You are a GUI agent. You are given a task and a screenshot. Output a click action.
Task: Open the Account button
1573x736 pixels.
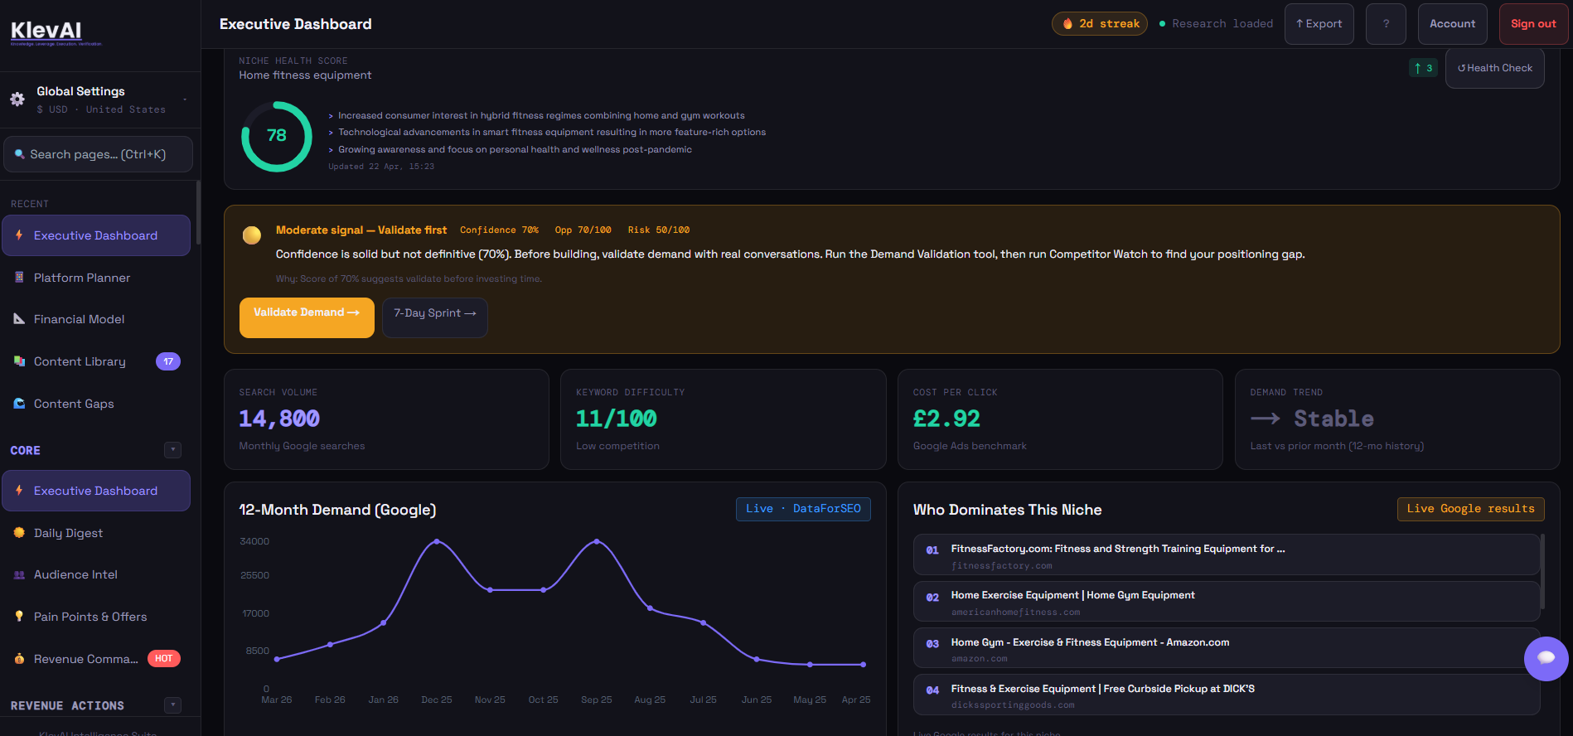[1452, 24]
